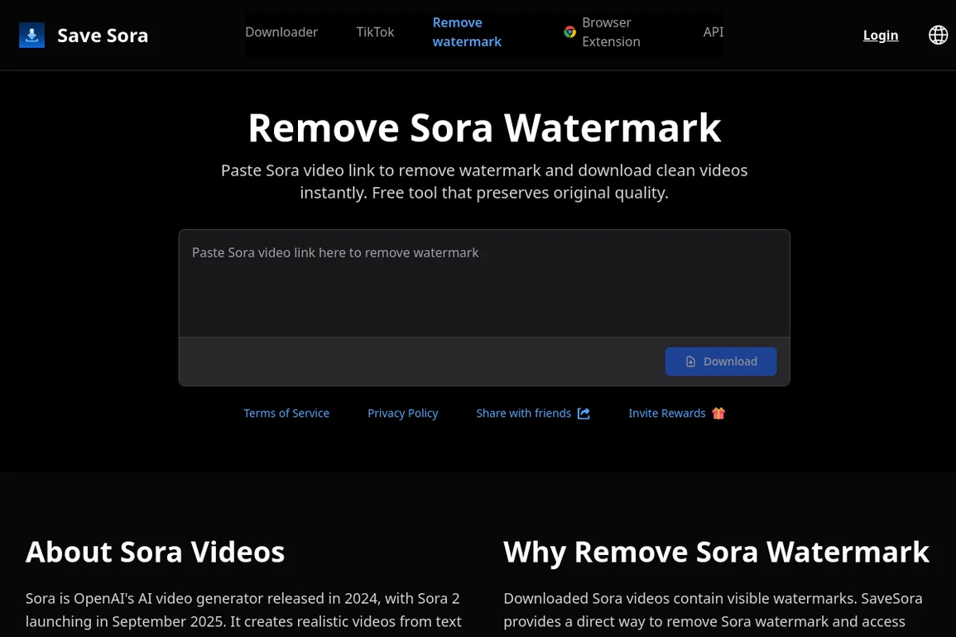This screenshot has width=956, height=637.
Task: Open the Downloader menu item
Action: point(281,32)
